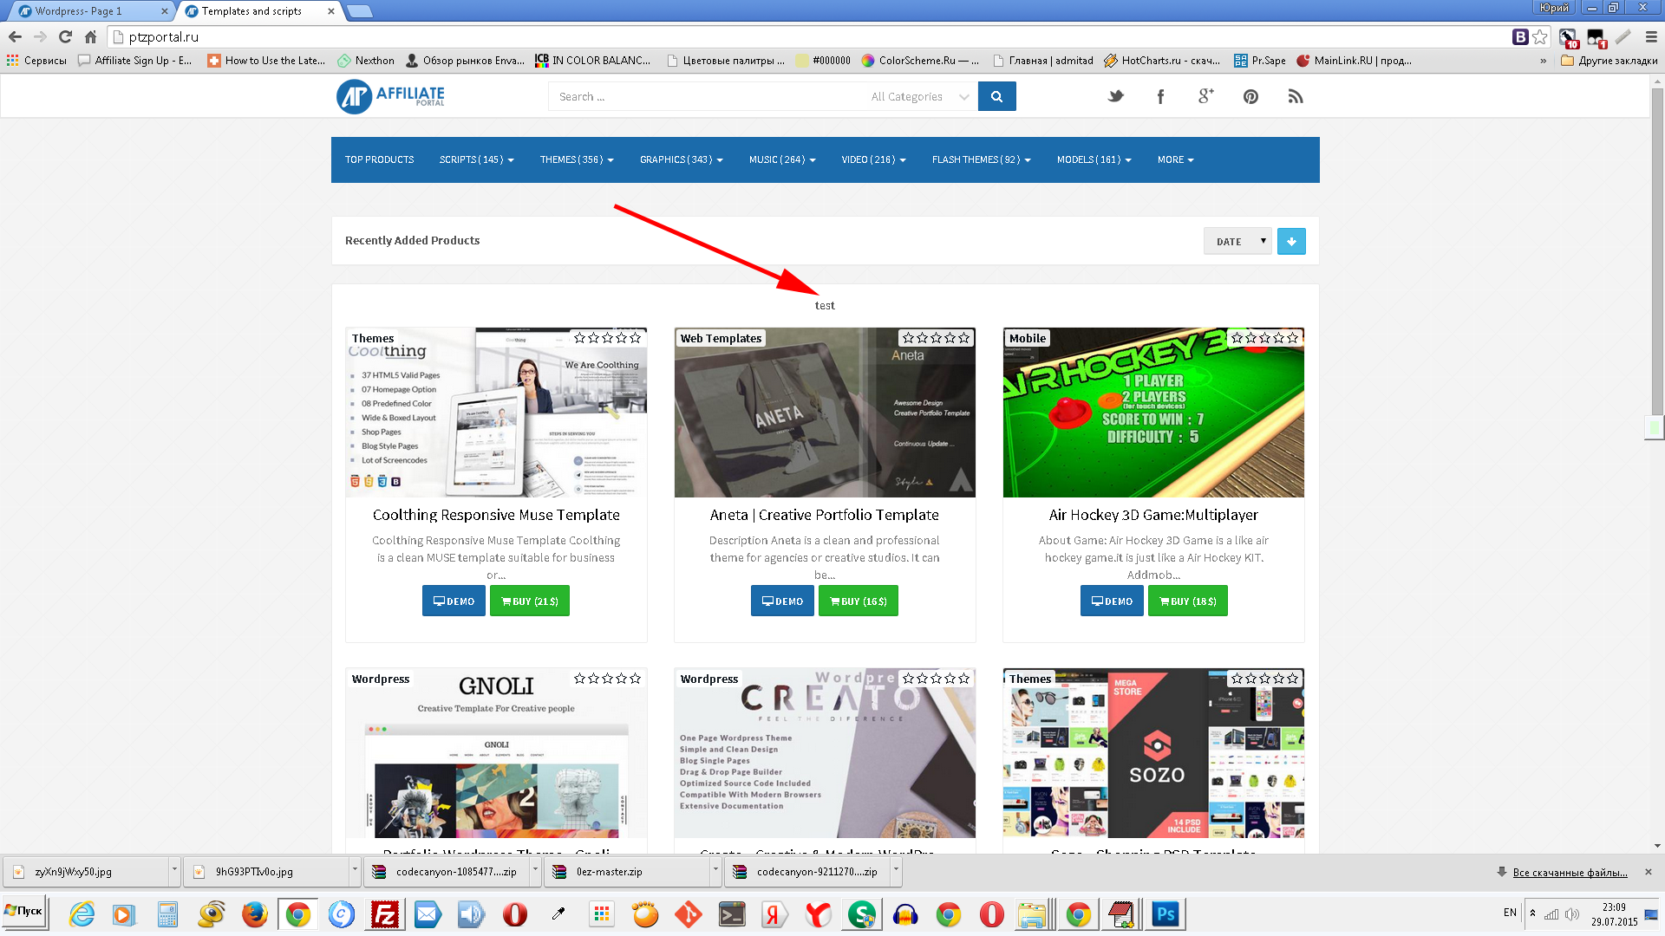Expand the GRAPHICS (343) menu

(x=682, y=159)
